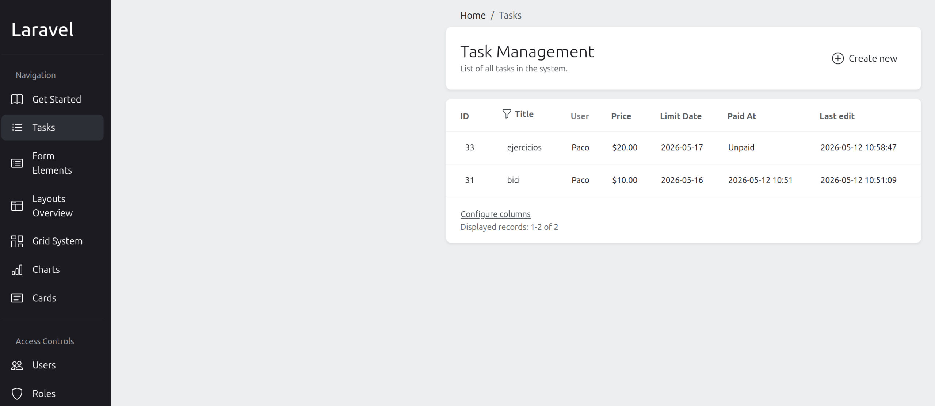Select the ejercicios task row
The height and width of the screenshot is (406, 935).
pos(683,148)
